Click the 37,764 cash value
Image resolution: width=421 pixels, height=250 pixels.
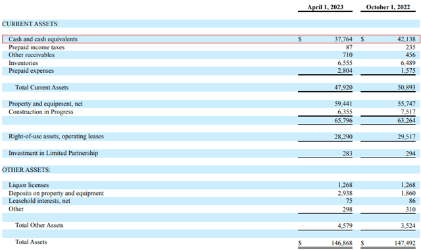click(343, 39)
